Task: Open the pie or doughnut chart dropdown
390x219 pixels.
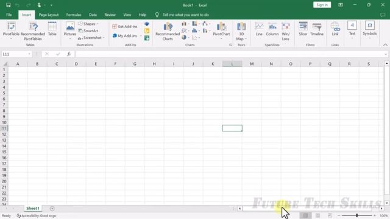Action: [185, 38]
